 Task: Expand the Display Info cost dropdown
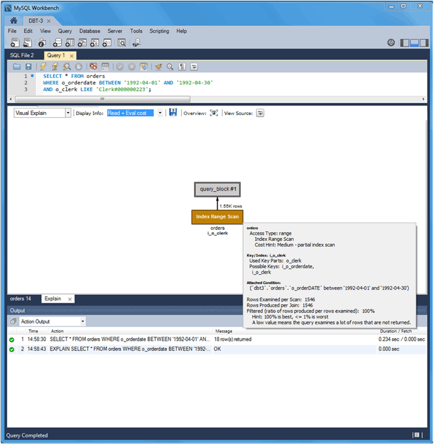point(160,113)
